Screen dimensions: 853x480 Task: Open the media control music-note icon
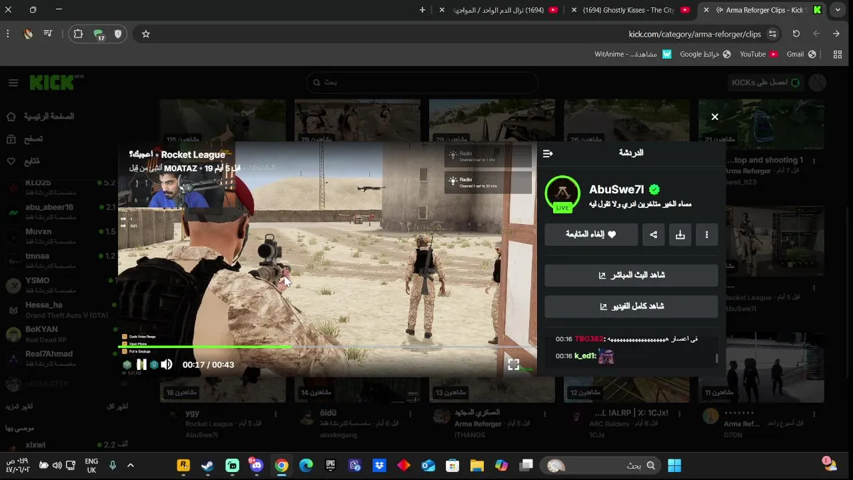48,34
